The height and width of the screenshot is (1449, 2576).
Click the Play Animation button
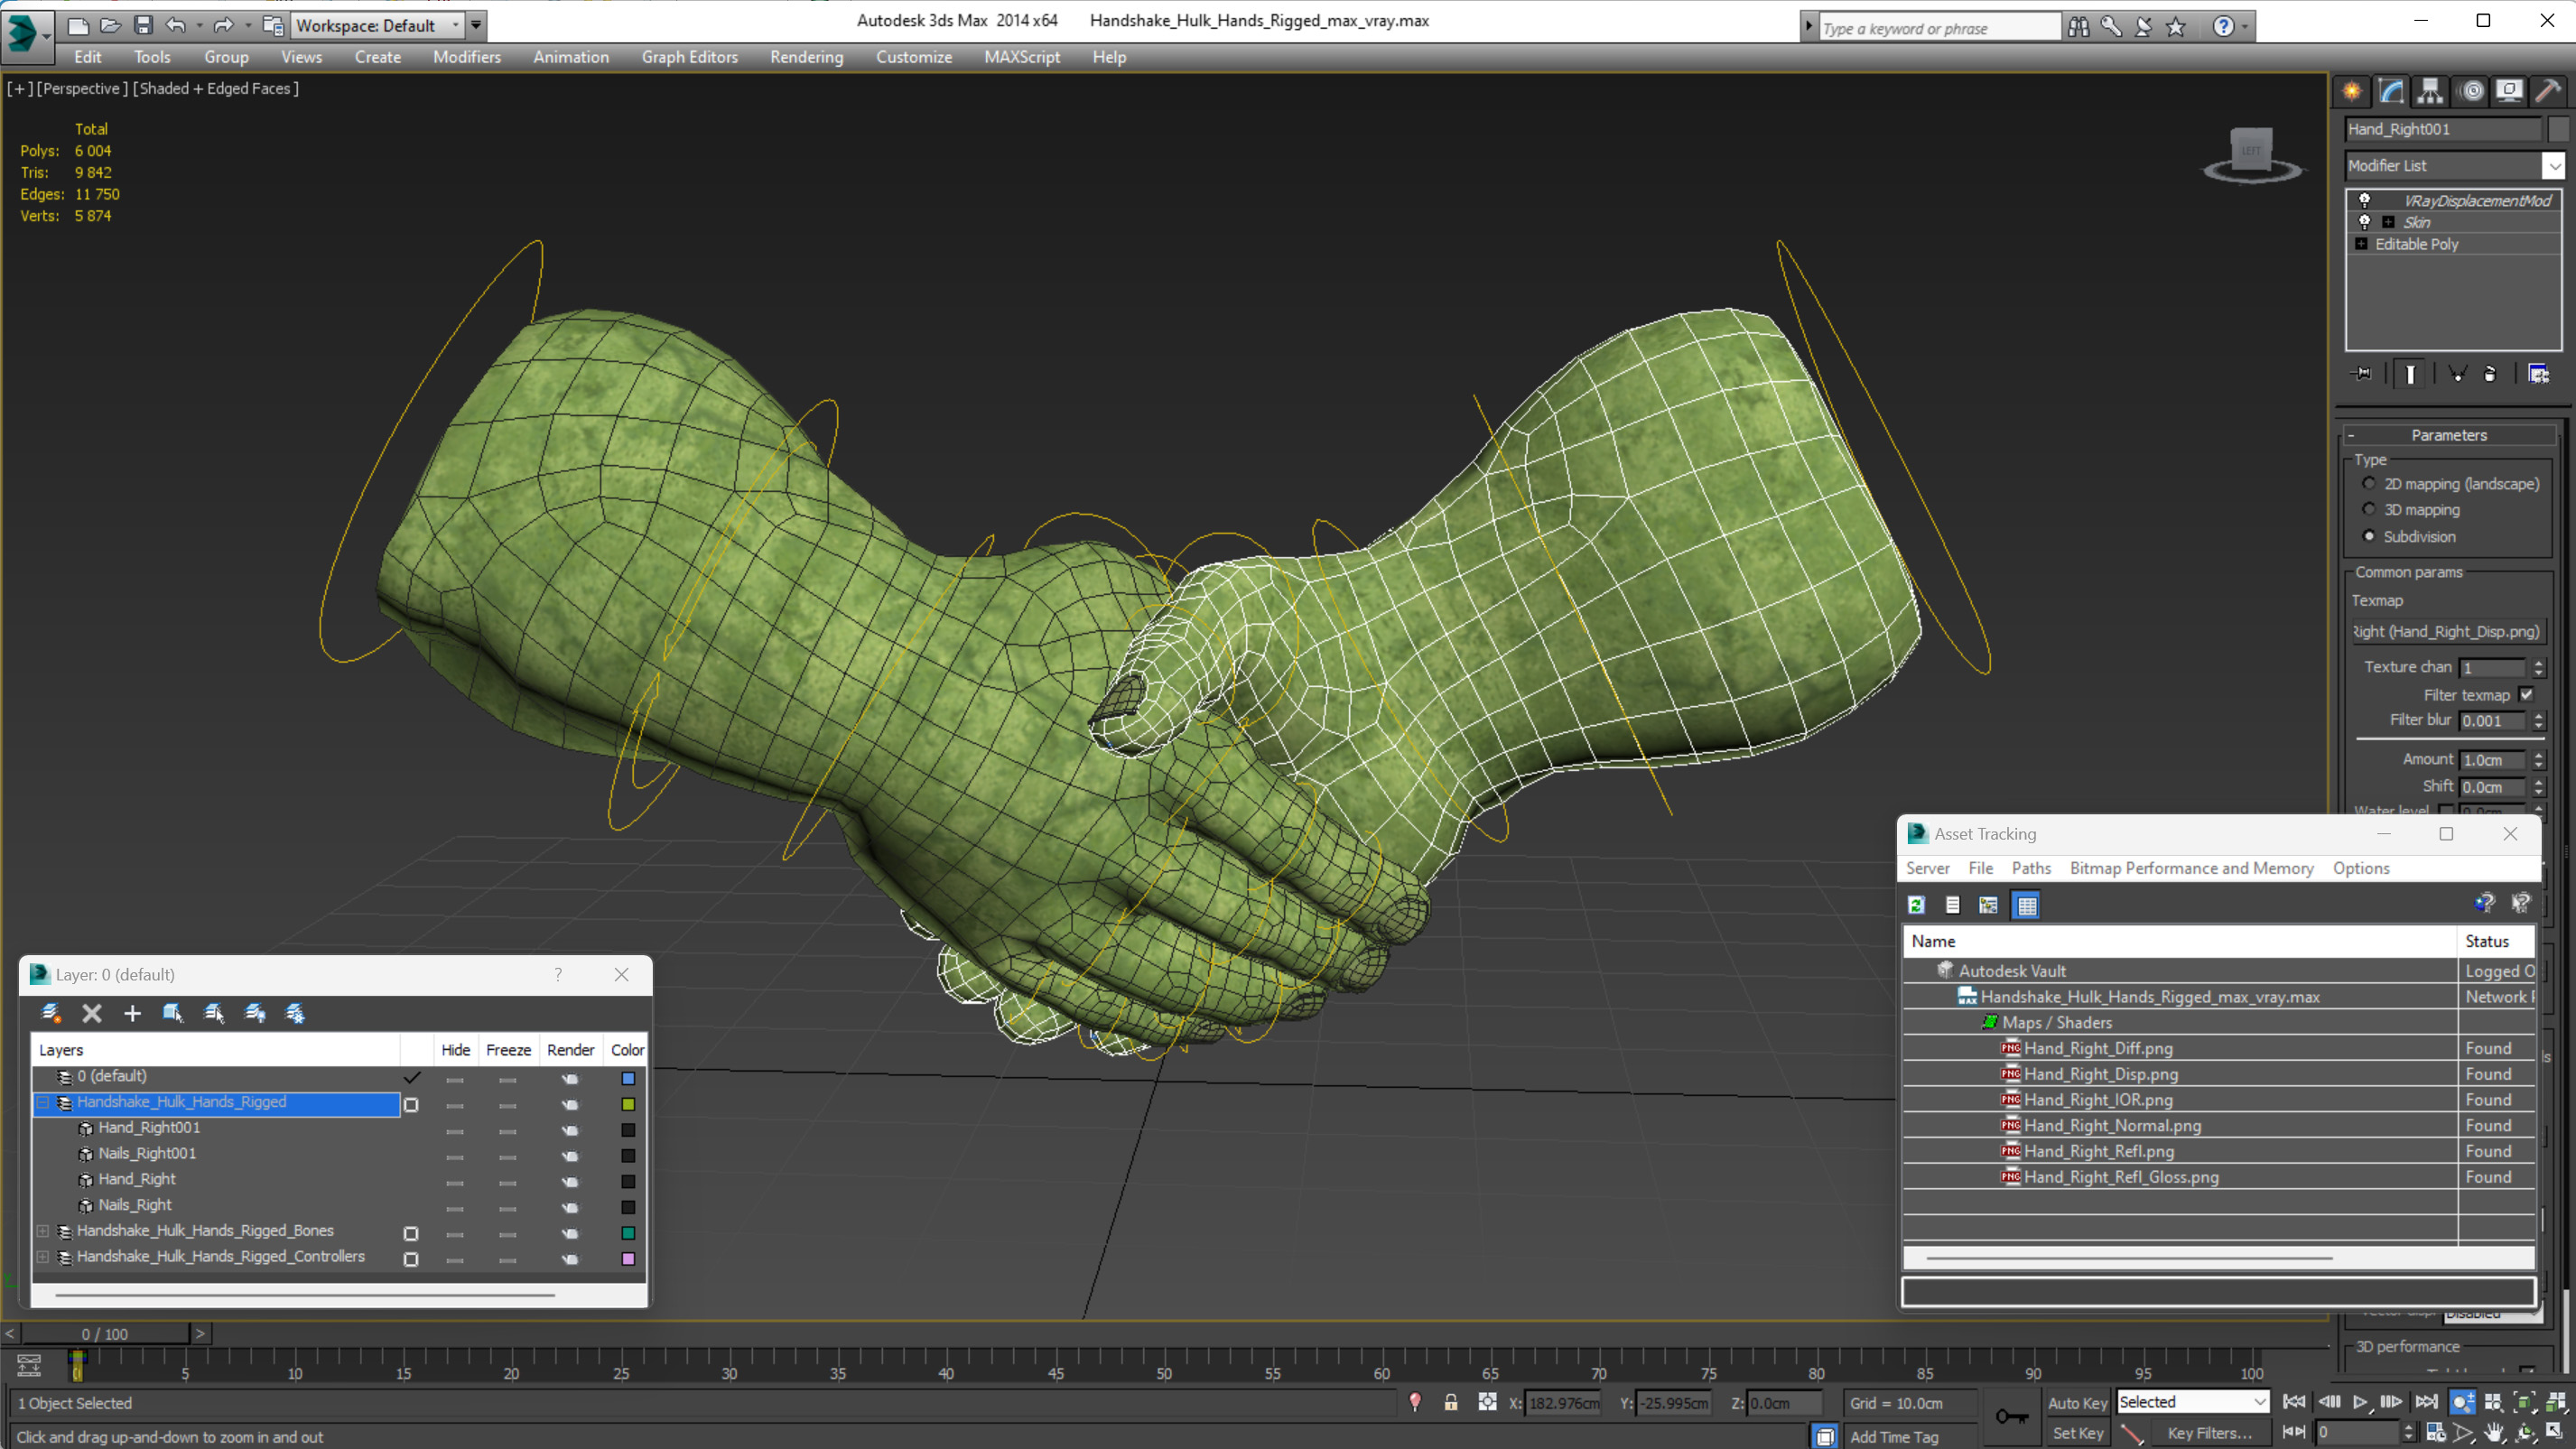click(2360, 1401)
